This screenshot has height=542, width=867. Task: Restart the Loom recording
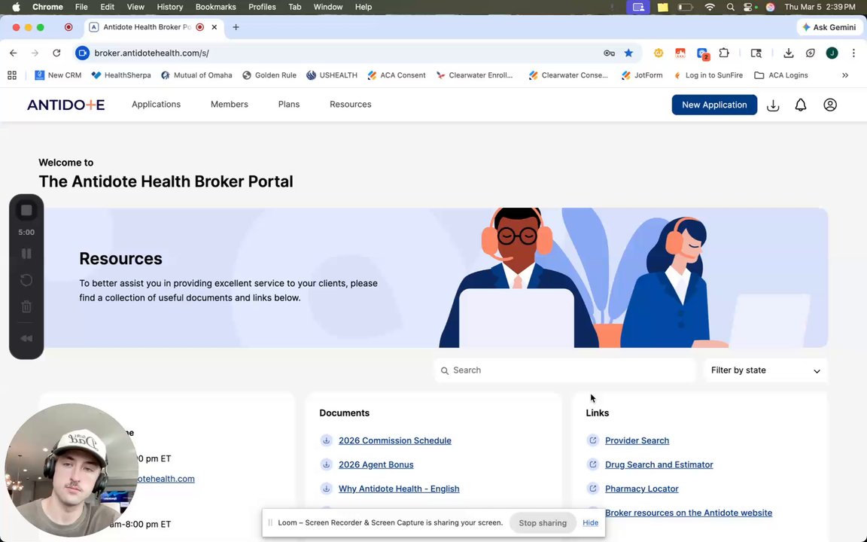point(26,280)
